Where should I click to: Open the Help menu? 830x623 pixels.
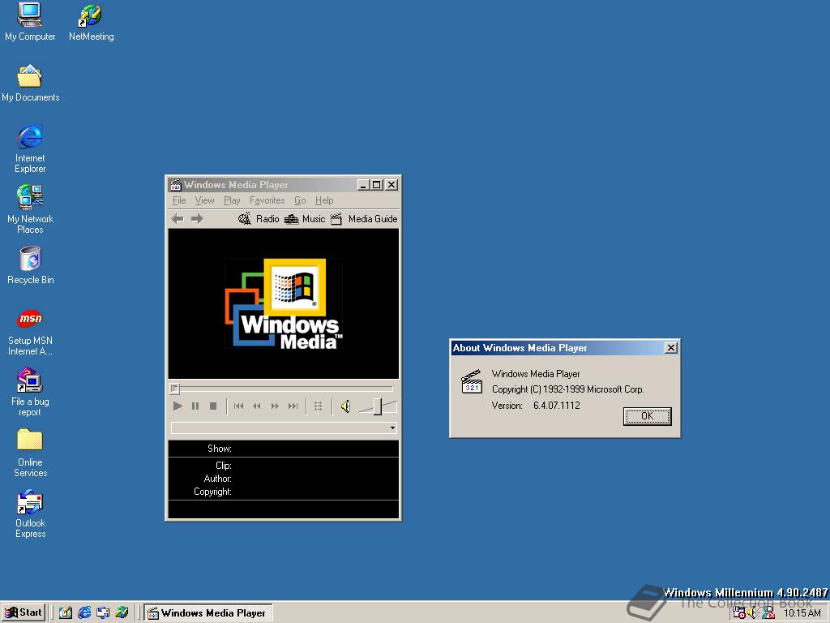pyautogui.click(x=324, y=200)
